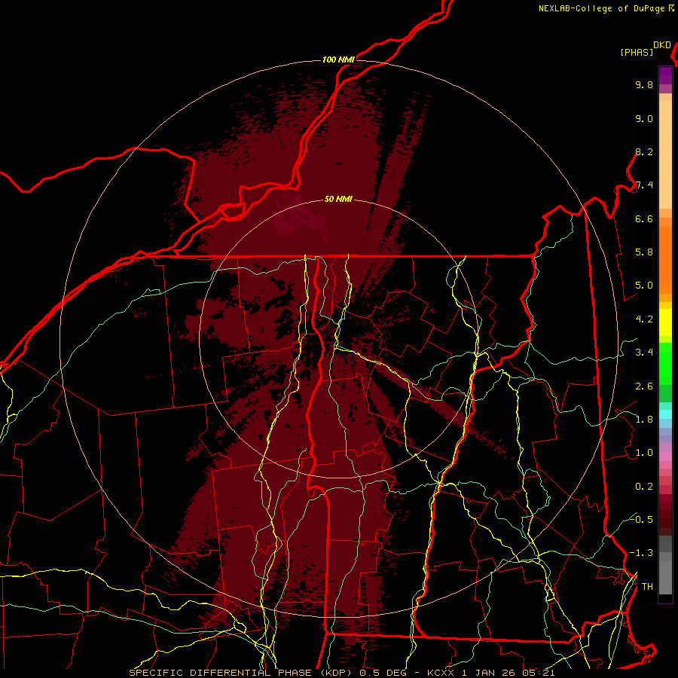Pick the purple segment of the color bar

coord(665,75)
